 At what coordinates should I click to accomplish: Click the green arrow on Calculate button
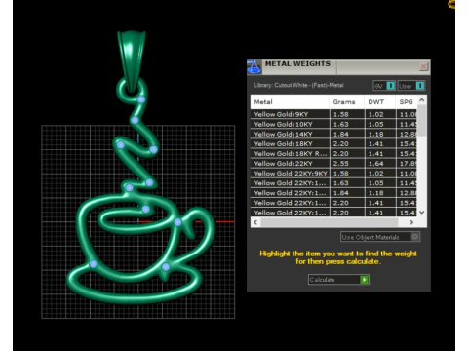(x=365, y=280)
